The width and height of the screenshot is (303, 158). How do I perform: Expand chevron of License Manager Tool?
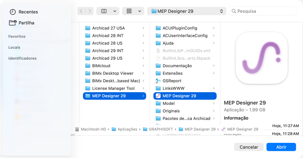pos(143,88)
